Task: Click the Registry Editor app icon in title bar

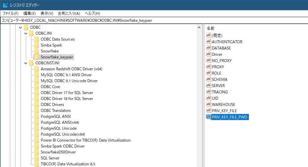Action: coord(5,5)
